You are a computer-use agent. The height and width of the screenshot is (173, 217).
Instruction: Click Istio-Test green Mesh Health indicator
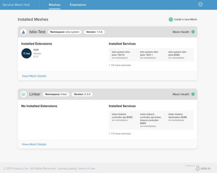[193, 32]
